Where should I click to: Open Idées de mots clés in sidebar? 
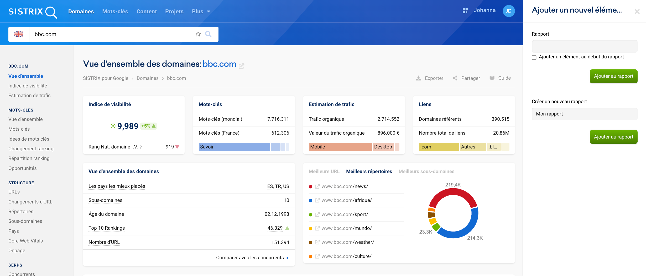[x=29, y=139]
